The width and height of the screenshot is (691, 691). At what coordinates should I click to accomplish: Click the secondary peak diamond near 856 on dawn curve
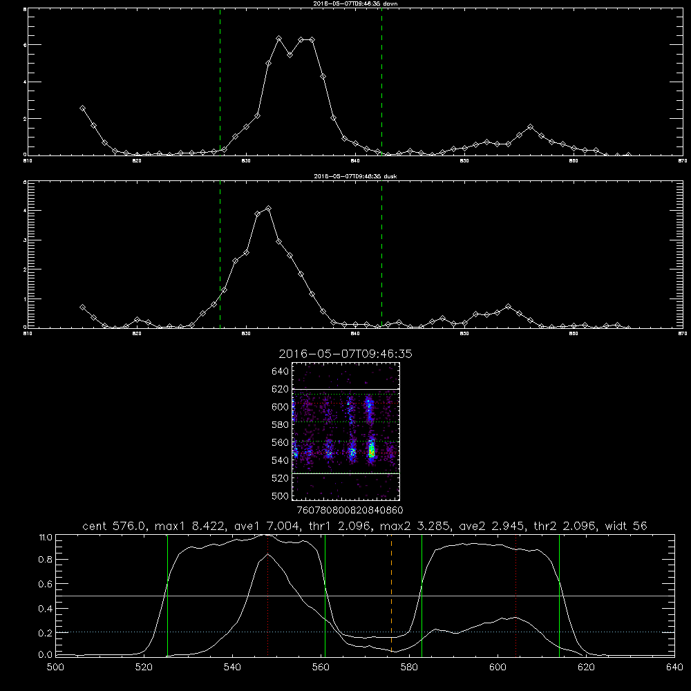tap(530, 127)
